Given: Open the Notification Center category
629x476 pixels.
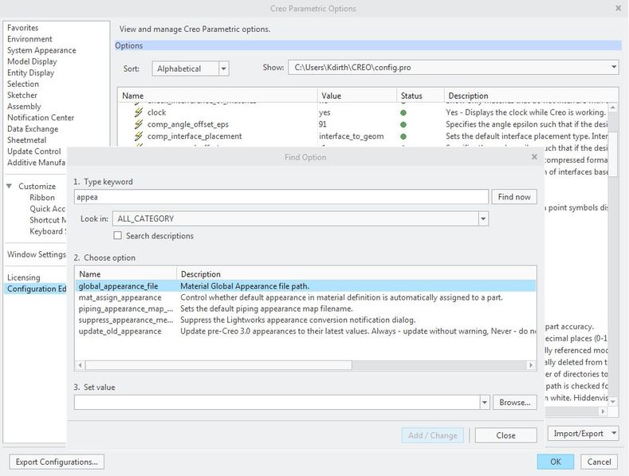Looking at the screenshot, I should pyautogui.click(x=41, y=117).
